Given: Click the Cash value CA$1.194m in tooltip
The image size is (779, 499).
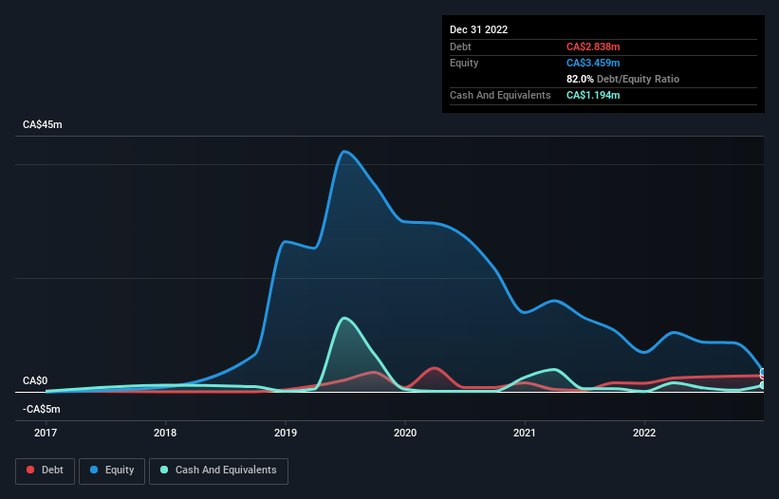Looking at the screenshot, I should [x=593, y=95].
